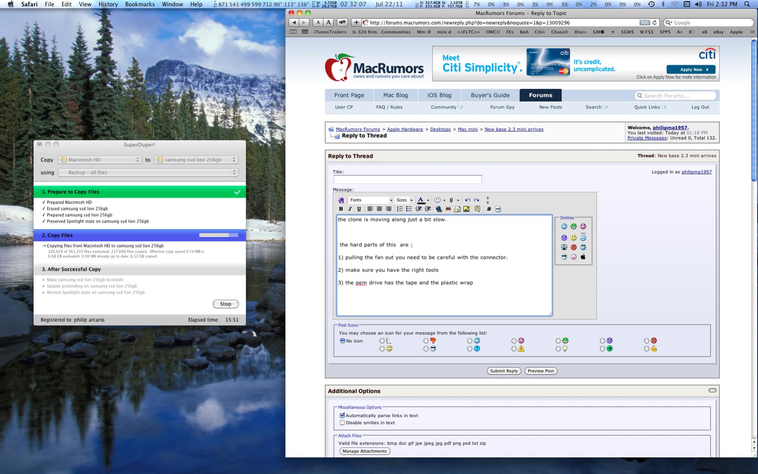
Task: Insert a hyperlink into the message
Action: pyautogui.click(x=439, y=209)
